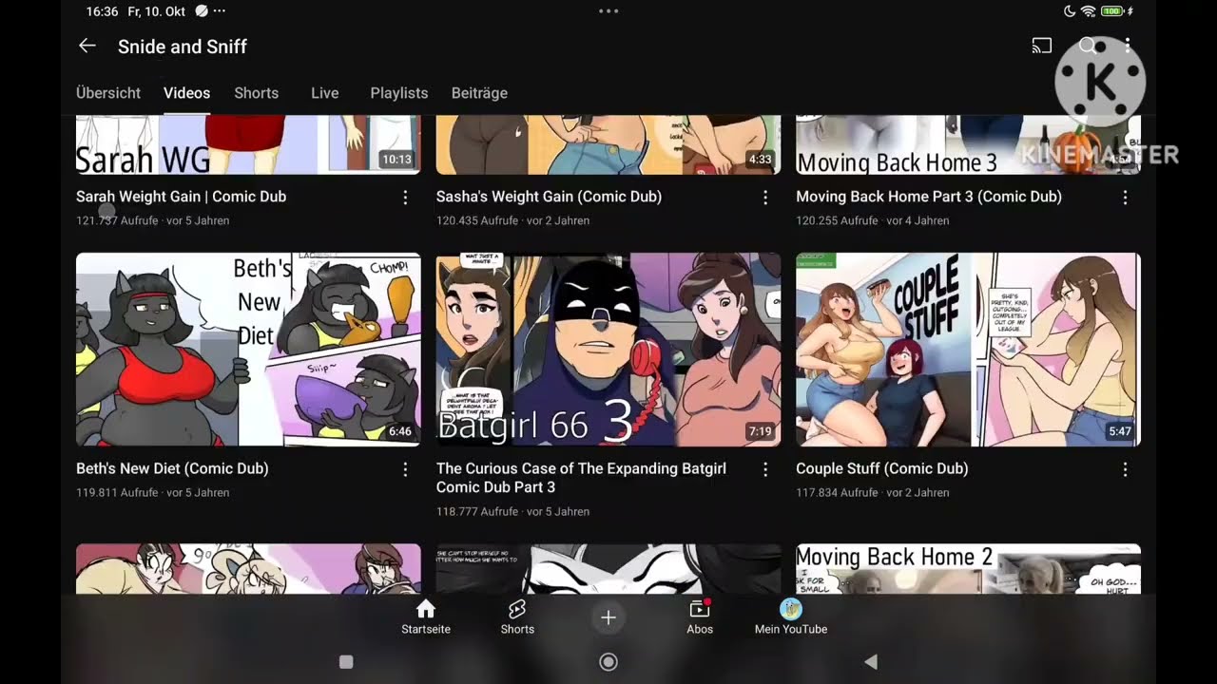Open more options for Couple Stuff video
This screenshot has width=1217, height=684.
pyautogui.click(x=1125, y=469)
